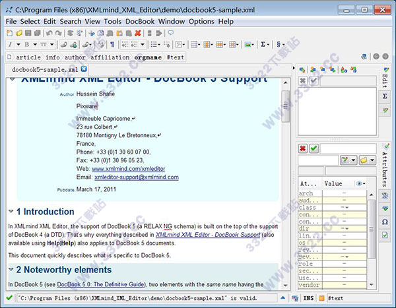Open the Options menu
The image size is (396, 308).
(201, 22)
